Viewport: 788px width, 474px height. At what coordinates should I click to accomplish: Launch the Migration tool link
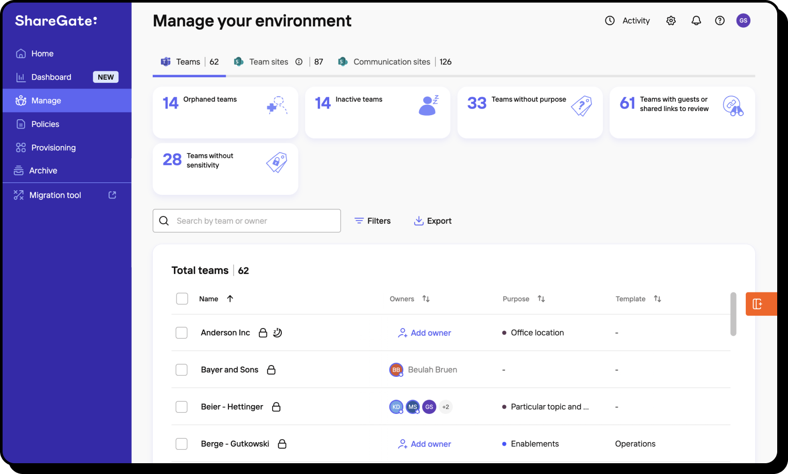[67, 195]
